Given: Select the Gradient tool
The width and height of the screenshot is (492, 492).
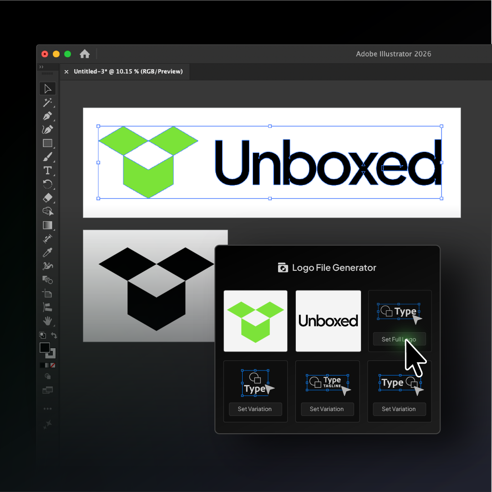Looking at the screenshot, I should point(48,225).
